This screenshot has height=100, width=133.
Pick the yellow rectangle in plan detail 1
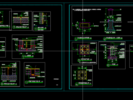click(85, 25)
